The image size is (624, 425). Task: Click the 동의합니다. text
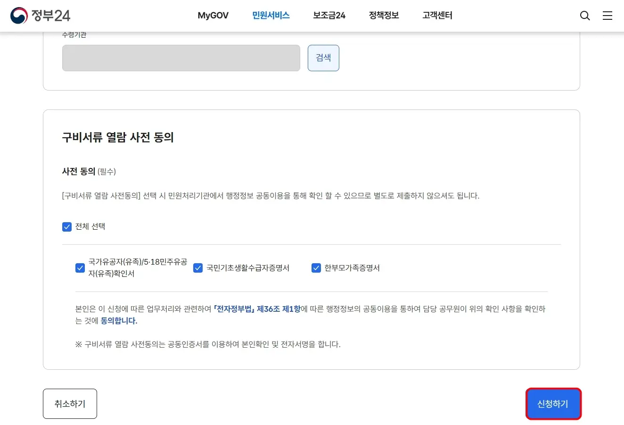pos(119,321)
